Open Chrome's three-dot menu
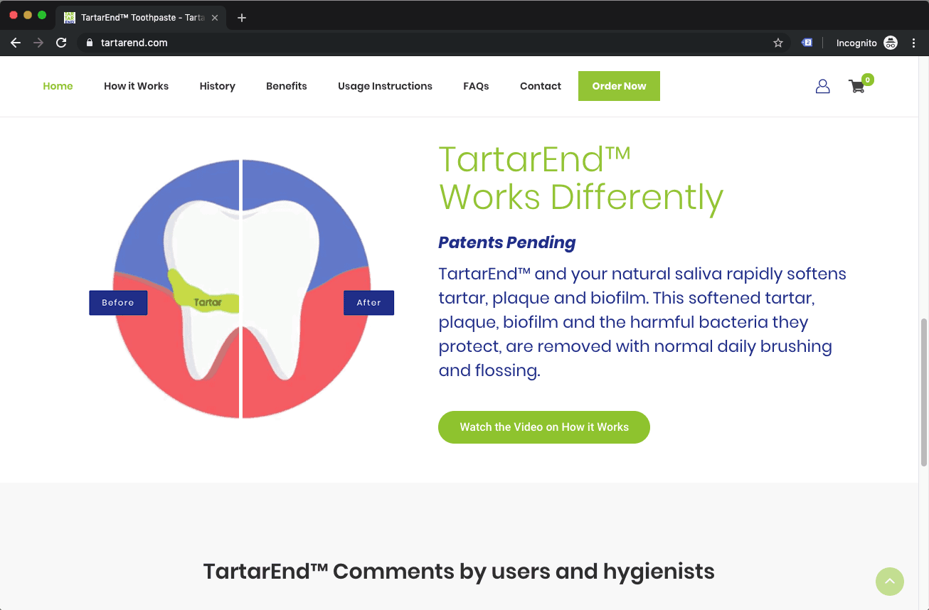Image resolution: width=929 pixels, height=610 pixels. click(x=914, y=43)
